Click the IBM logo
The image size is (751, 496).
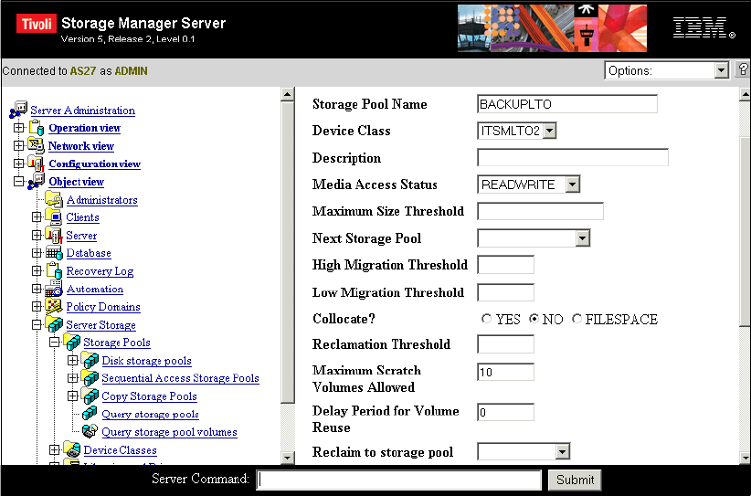(704, 27)
